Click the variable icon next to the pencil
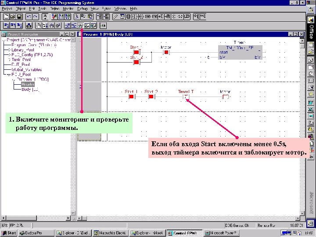 point(122,17)
